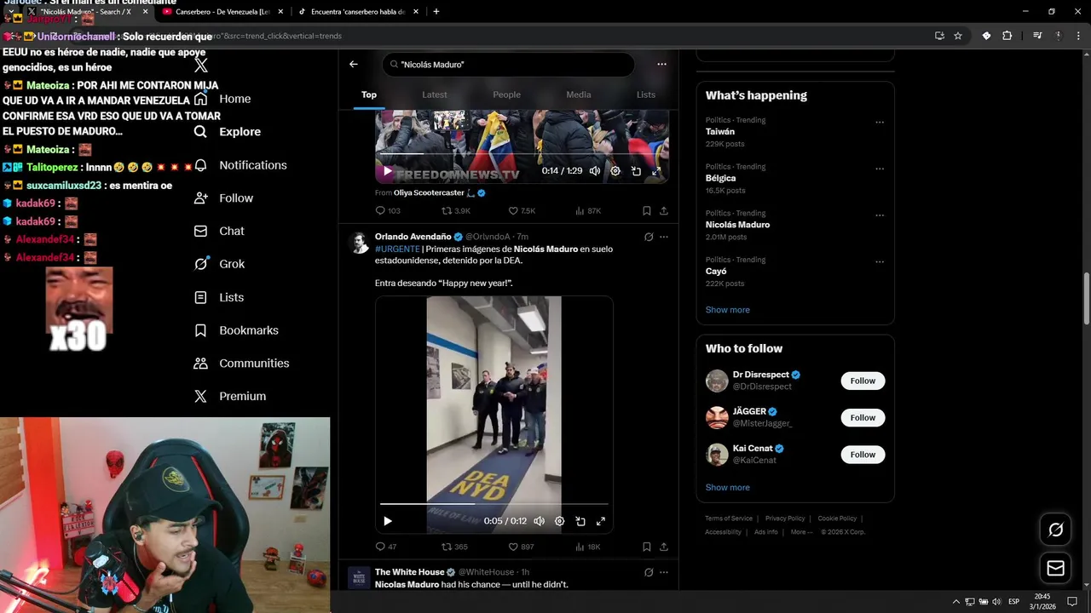Mute the FreedomNews.TV video

coord(595,171)
